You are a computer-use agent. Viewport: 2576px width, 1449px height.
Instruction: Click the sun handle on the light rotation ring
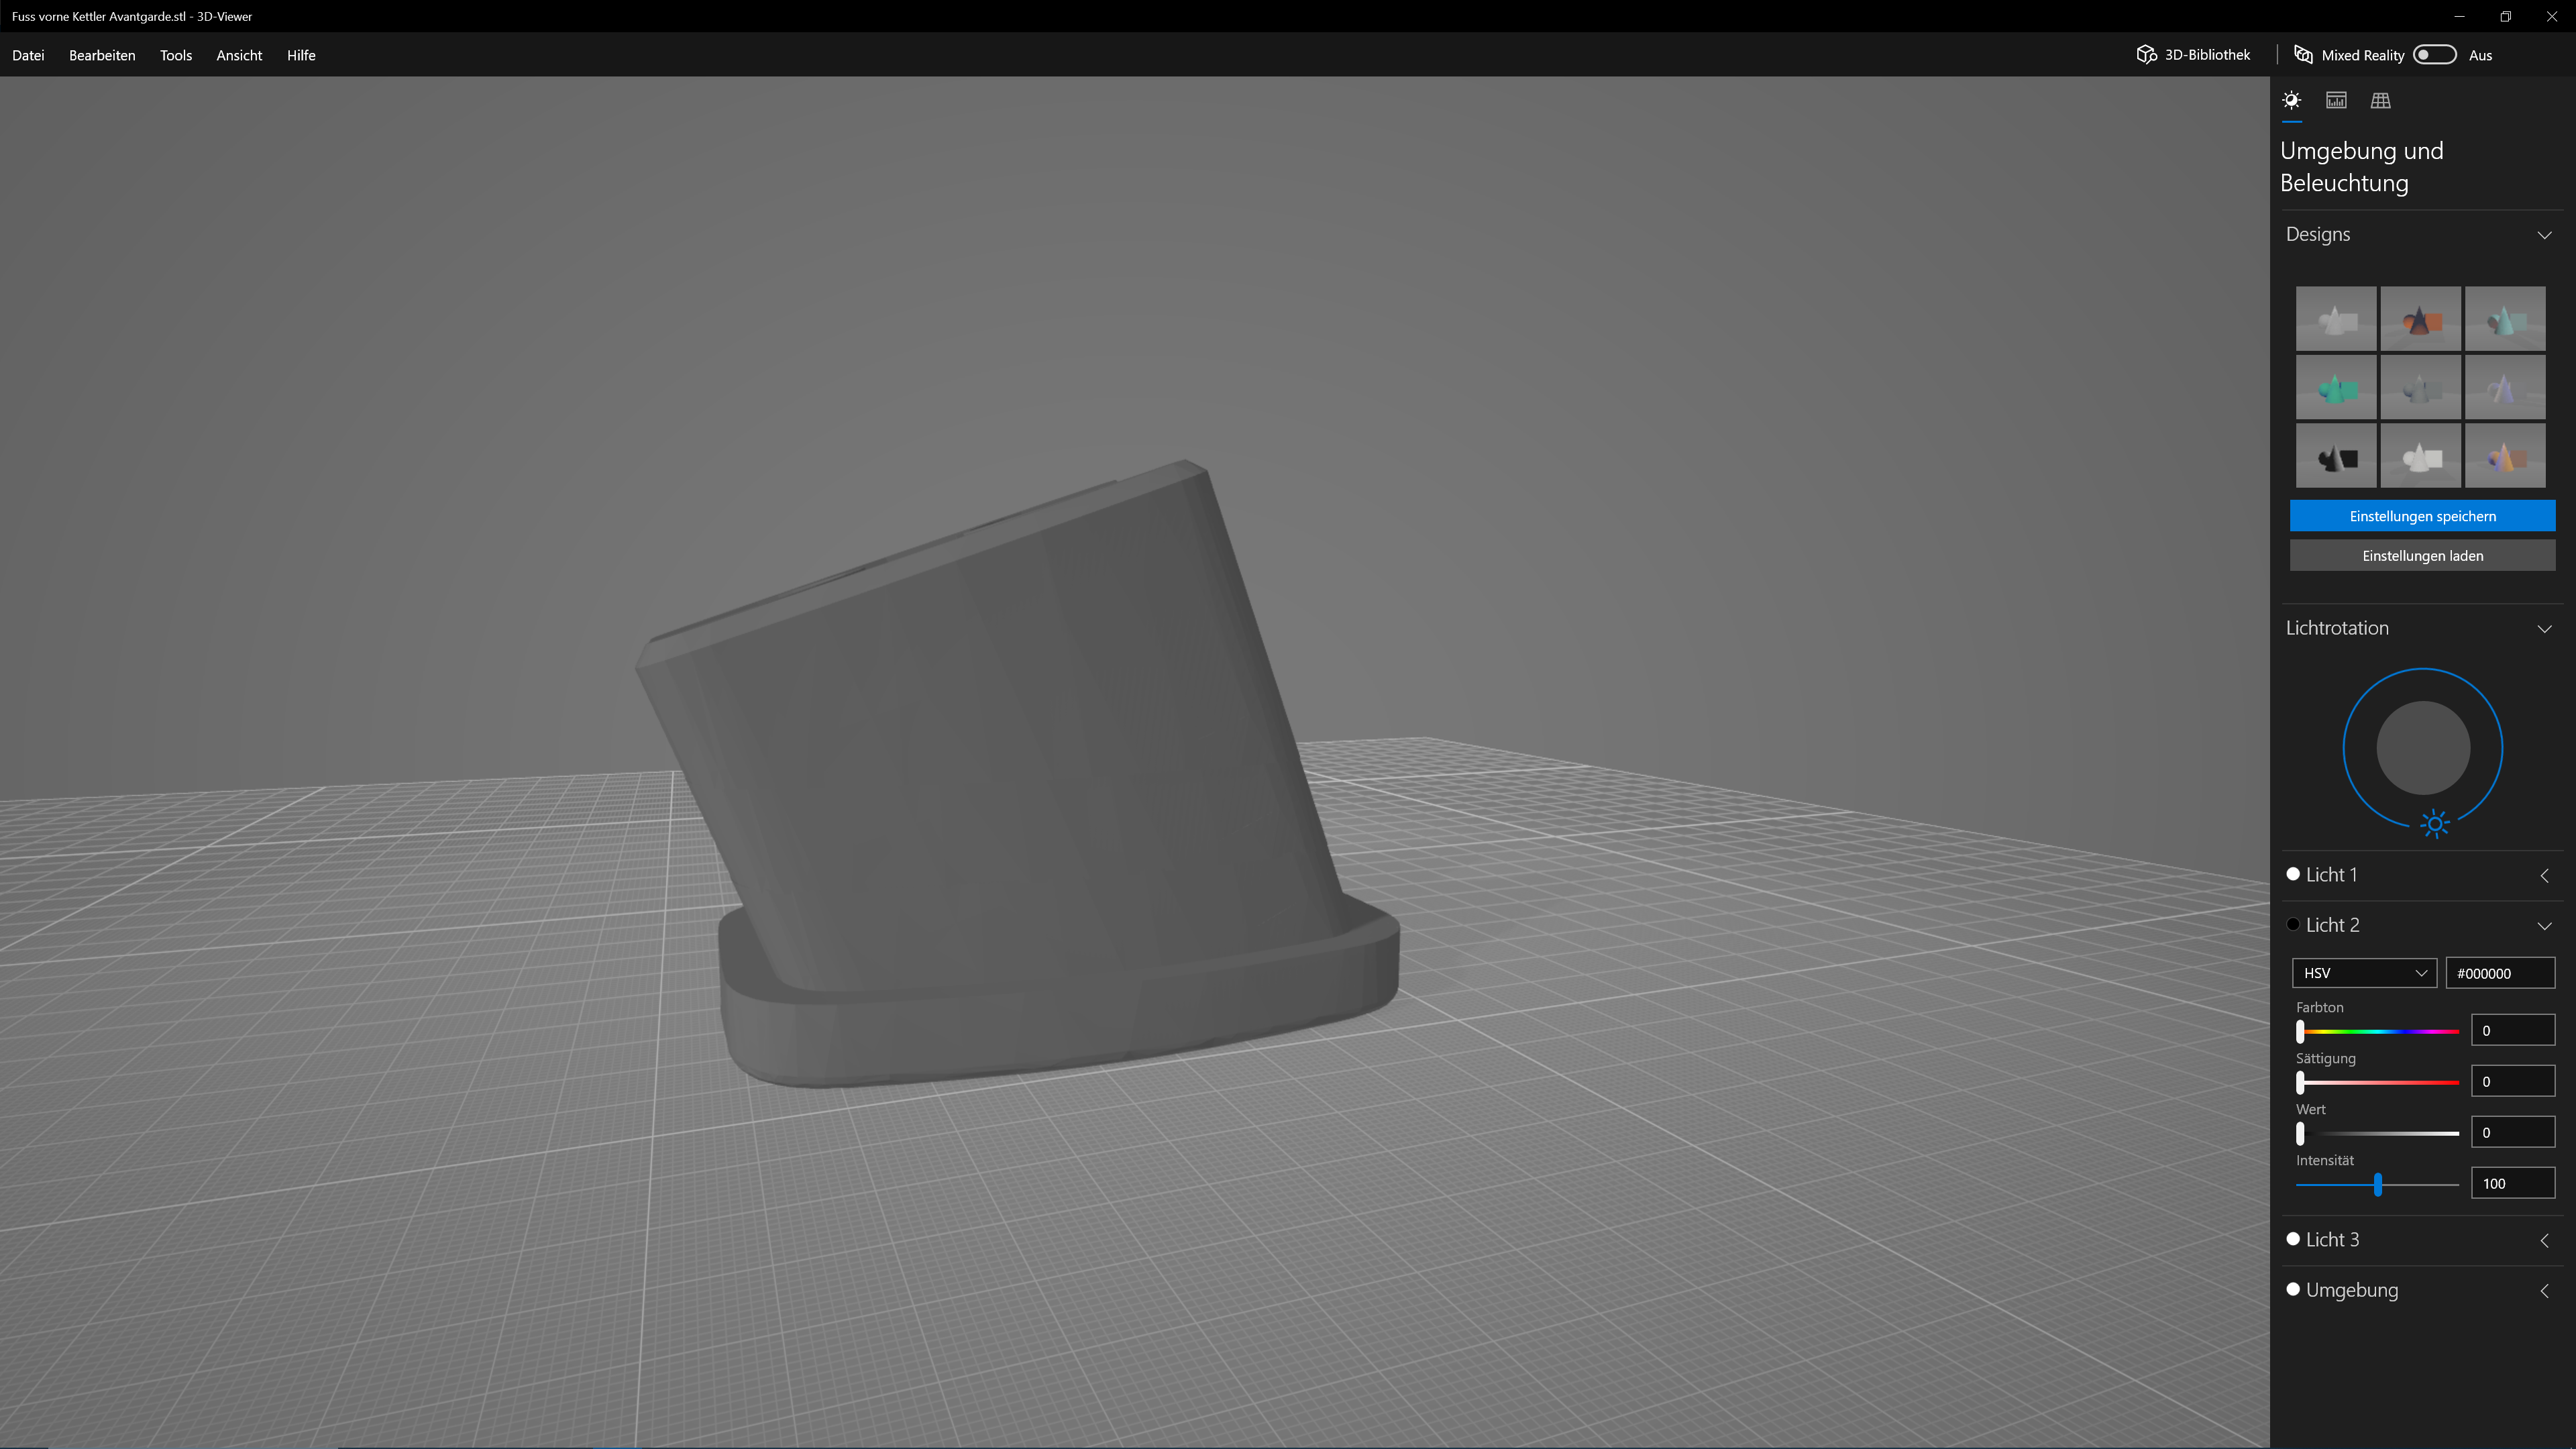[x=2435, y=824]
